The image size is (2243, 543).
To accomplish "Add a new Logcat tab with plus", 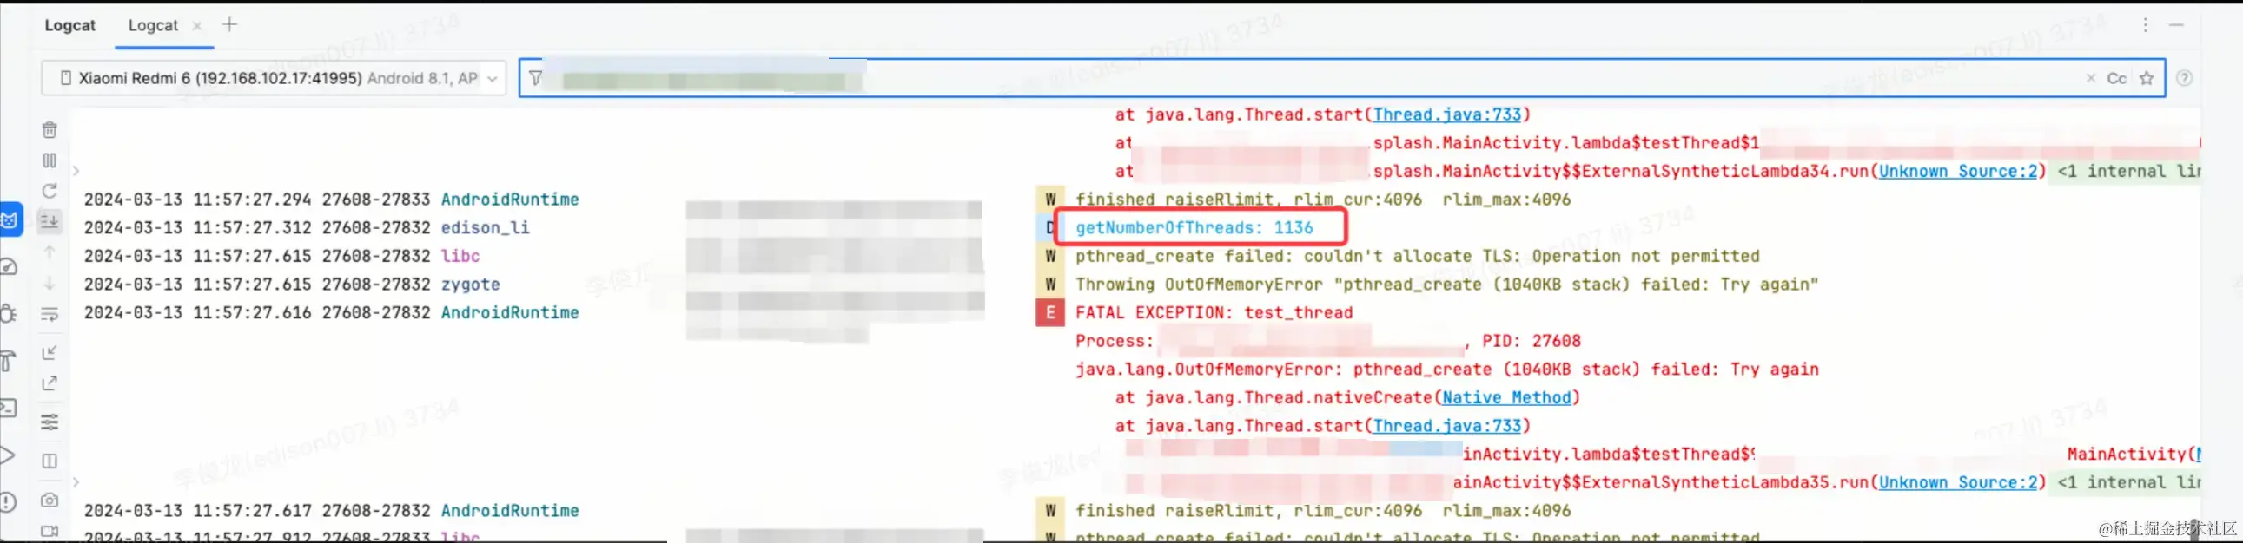I will [x=229, y=24].
